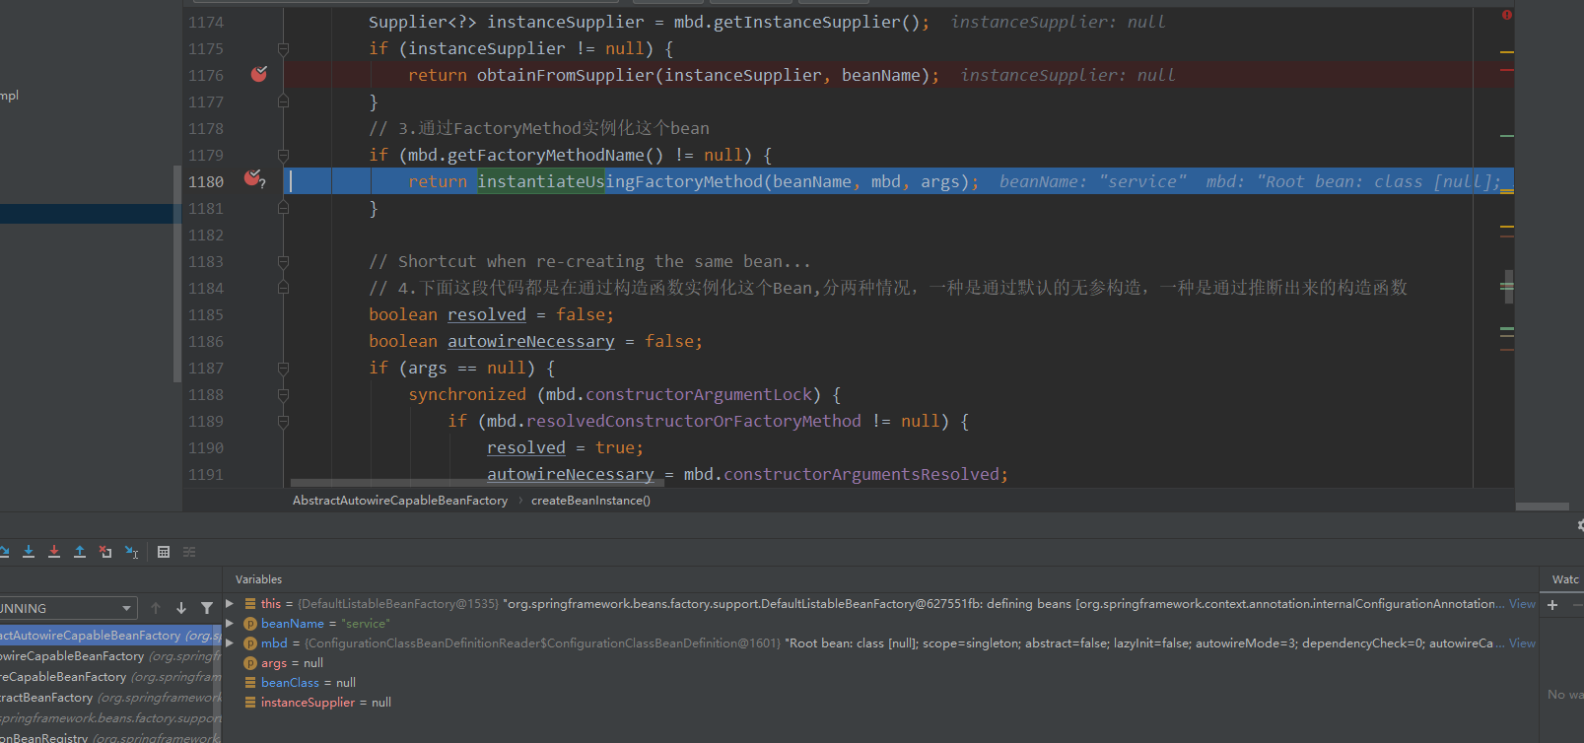Toggle the breakpoint on line 1176
This screenshot has width=1584, height=743.
[259, 74]
